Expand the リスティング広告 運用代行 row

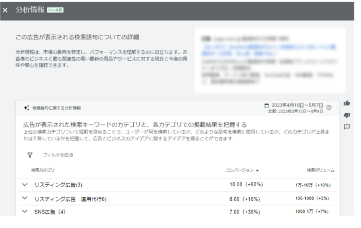point(24,198)
